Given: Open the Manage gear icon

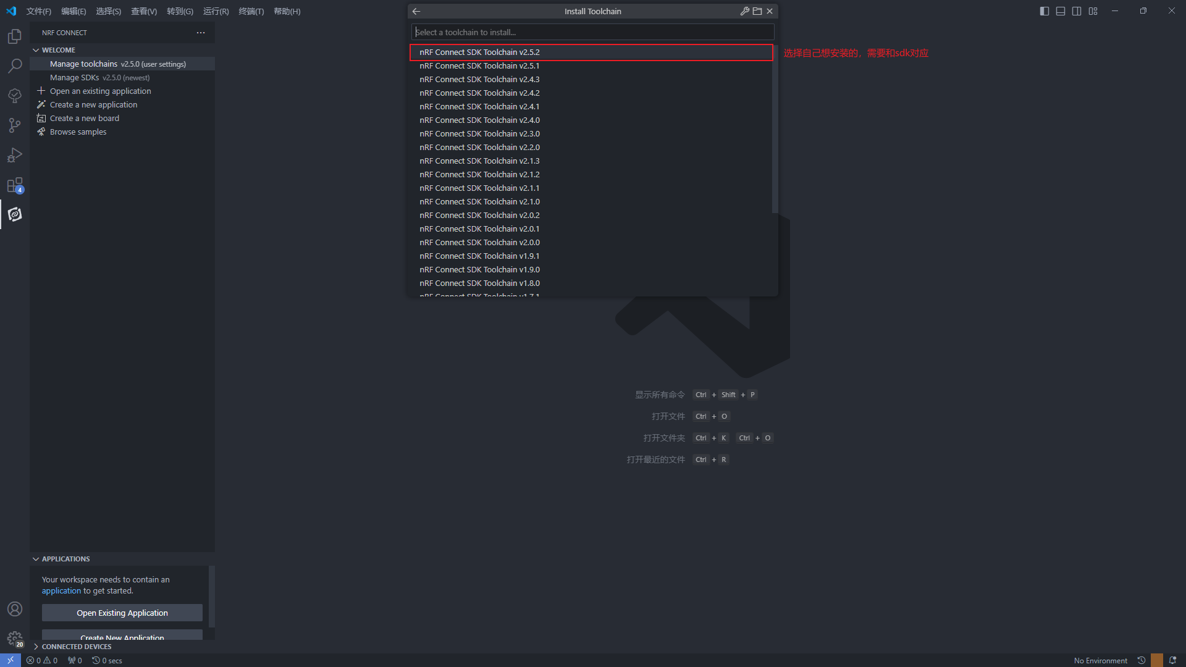Looking at the screenshot, I should pyautogui.click(x=15, y=638).
